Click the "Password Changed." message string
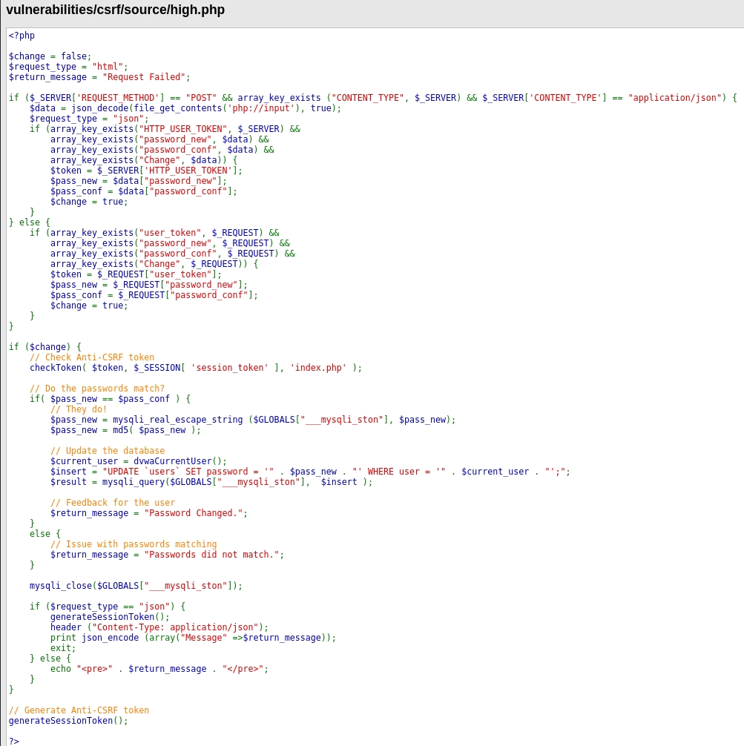The image size is (744, 746). coord(193,513)
